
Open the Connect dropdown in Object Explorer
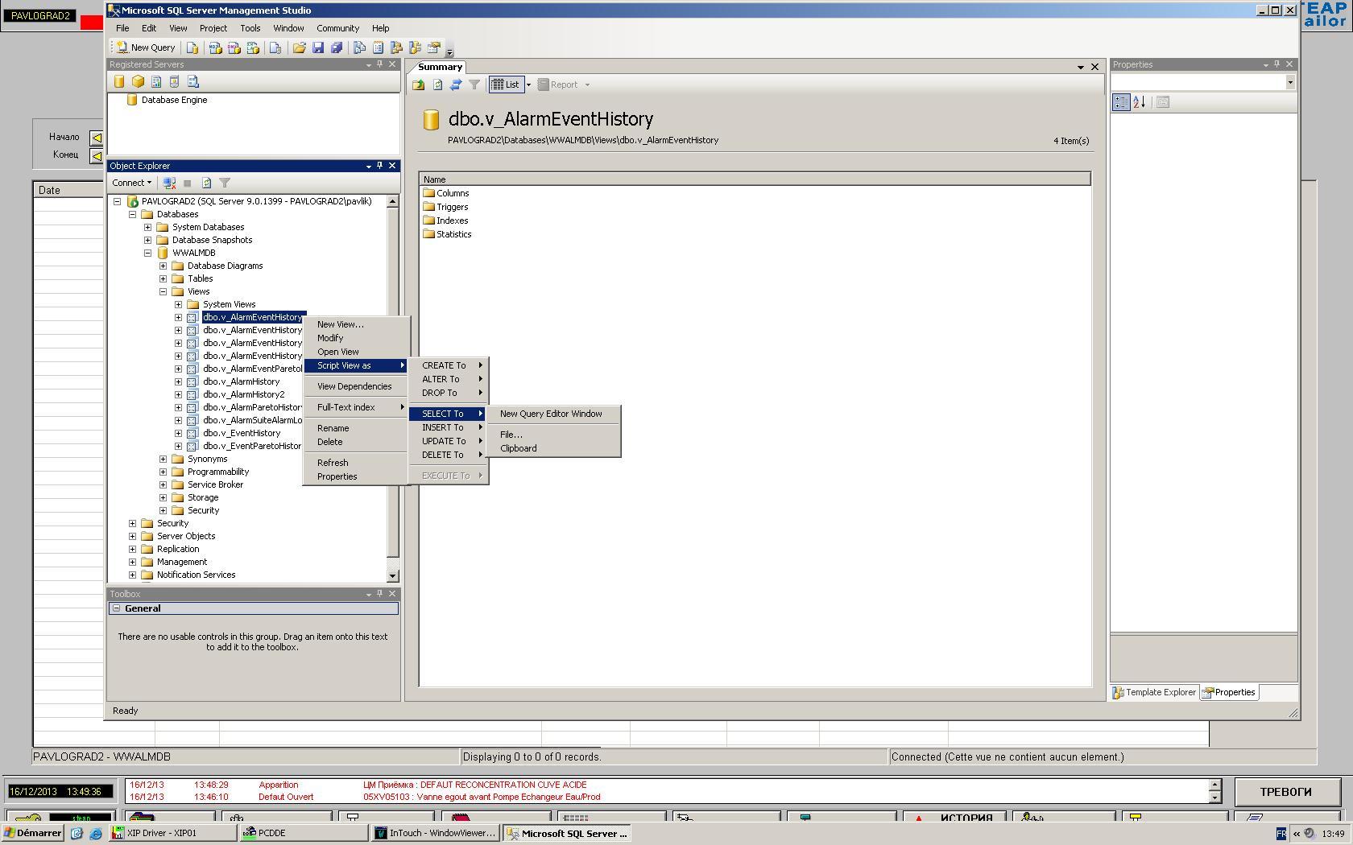[x=132, y=183]
